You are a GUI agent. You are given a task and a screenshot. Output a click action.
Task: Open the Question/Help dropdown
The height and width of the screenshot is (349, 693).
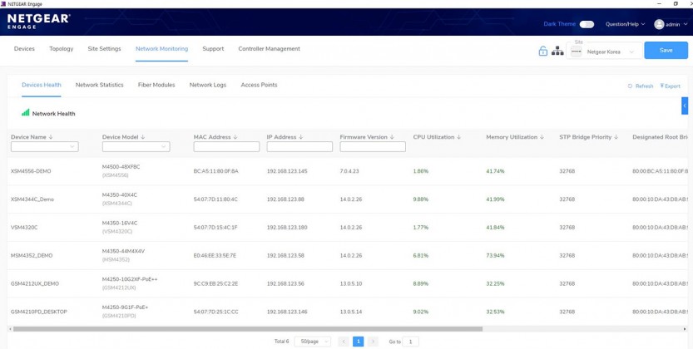click(x=625, y=24)
